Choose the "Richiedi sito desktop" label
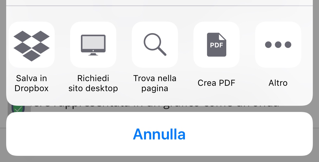 tap(93, 83)
